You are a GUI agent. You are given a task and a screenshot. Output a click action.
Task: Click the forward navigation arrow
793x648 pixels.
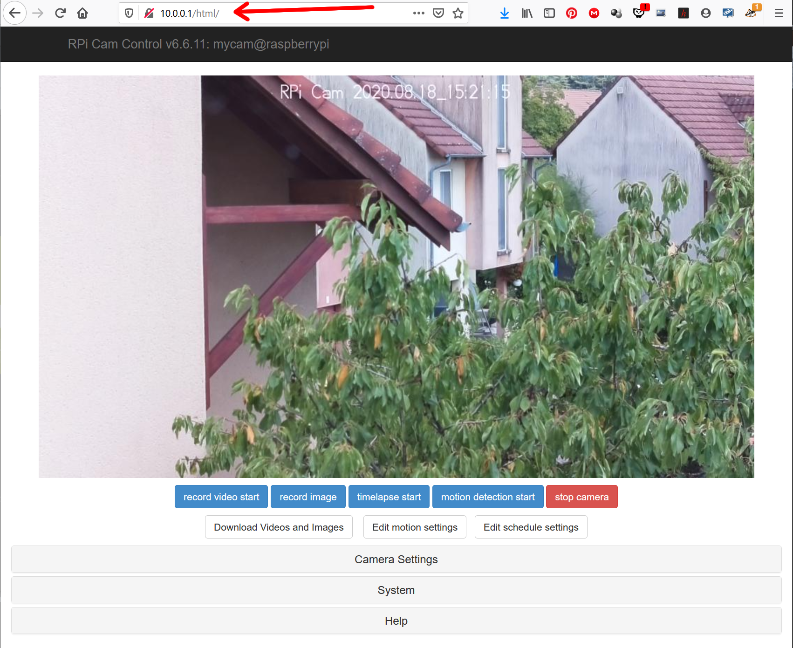38,13
